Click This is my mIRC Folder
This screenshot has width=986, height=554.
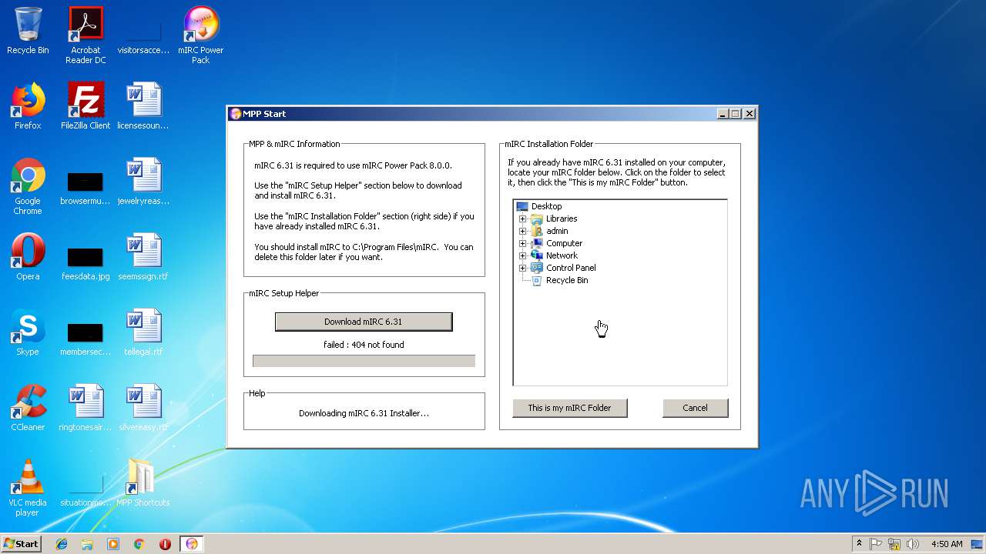(569, 408)
